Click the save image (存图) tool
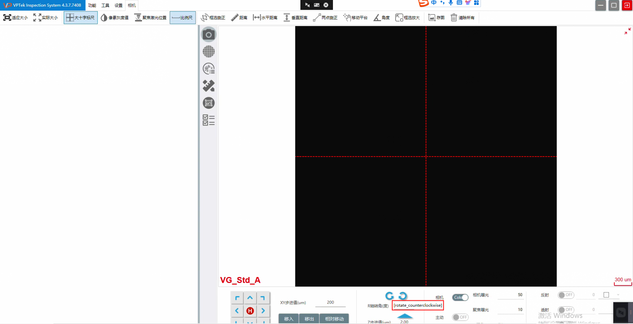The image size is (633, 324). [436, 18]
